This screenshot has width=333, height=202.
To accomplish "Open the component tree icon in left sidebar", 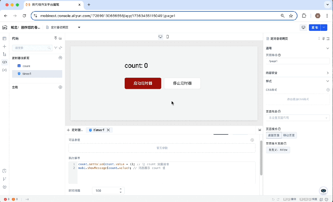I will (x=4, y=54).
